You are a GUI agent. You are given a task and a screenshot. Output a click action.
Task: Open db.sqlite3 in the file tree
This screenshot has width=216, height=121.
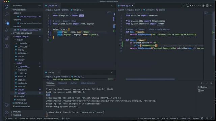21,96
